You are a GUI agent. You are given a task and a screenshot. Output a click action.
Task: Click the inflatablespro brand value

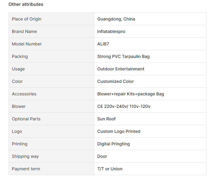(111, 32)
